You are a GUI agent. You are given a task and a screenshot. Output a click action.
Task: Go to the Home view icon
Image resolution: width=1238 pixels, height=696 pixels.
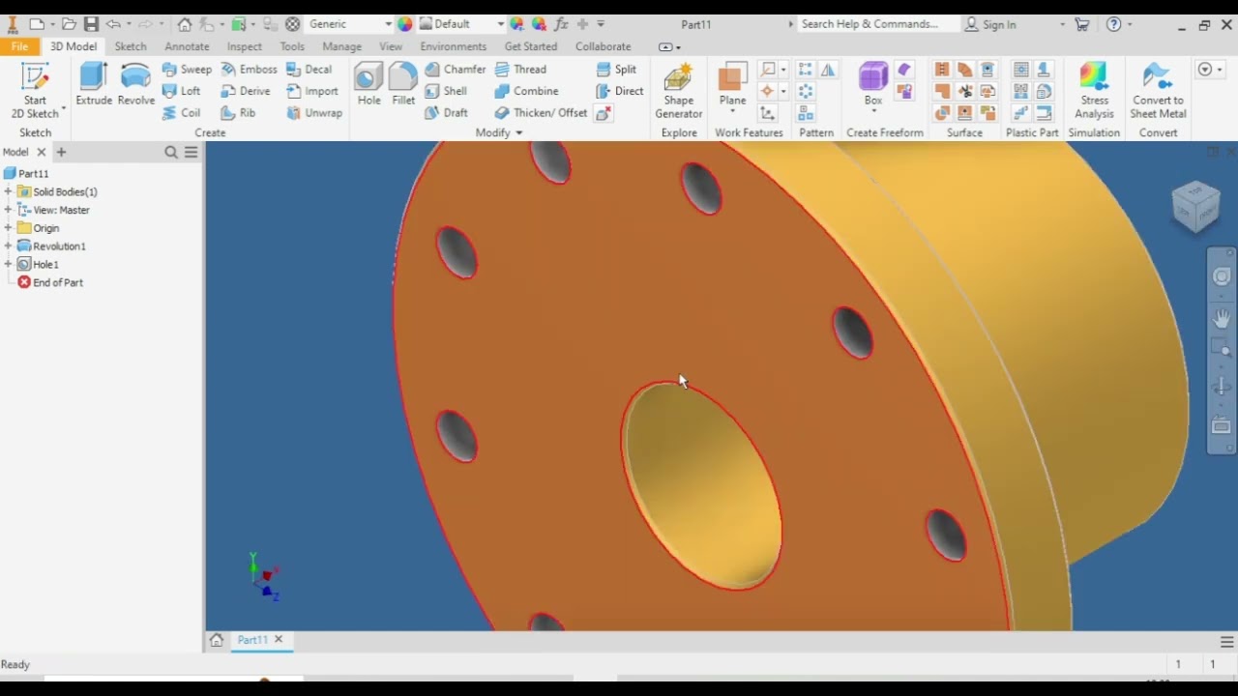pos(185,24)
